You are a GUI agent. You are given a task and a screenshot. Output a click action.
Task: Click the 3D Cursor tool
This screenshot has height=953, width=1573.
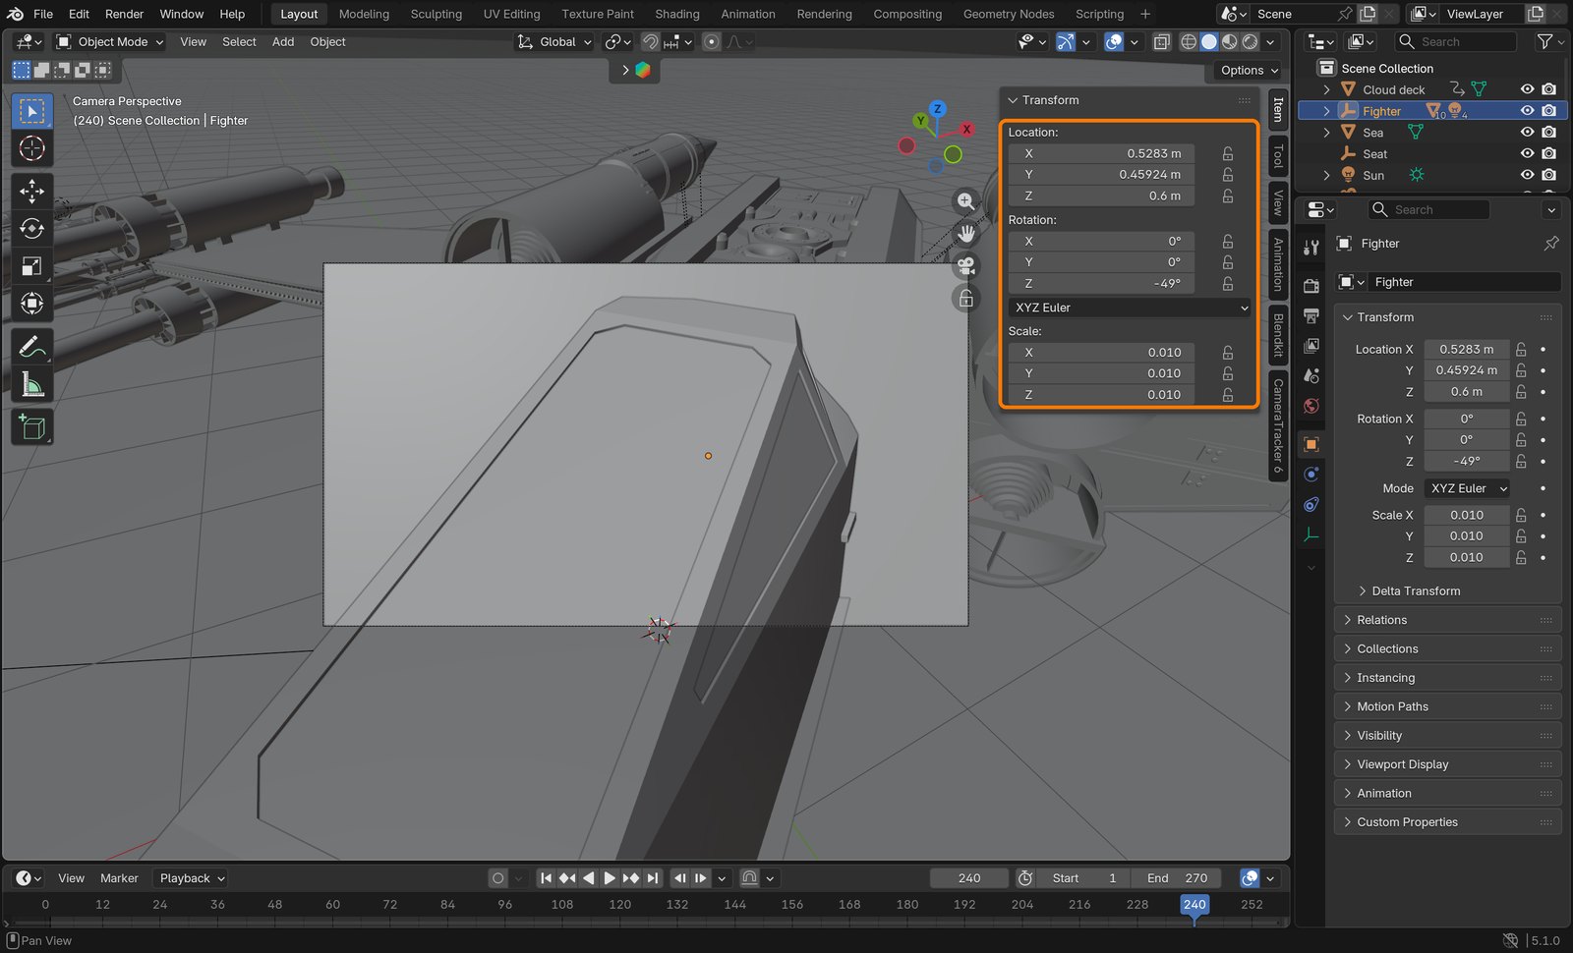coord(31,149)
